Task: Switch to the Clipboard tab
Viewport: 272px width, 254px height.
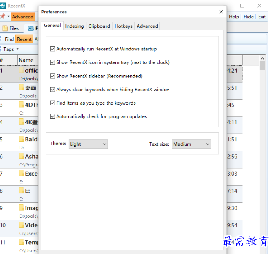Action: click(x=99, y=26)
